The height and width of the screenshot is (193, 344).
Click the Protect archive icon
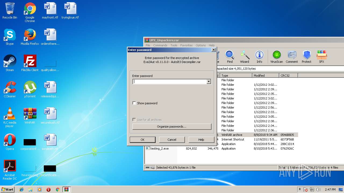(x=306, y=57)
